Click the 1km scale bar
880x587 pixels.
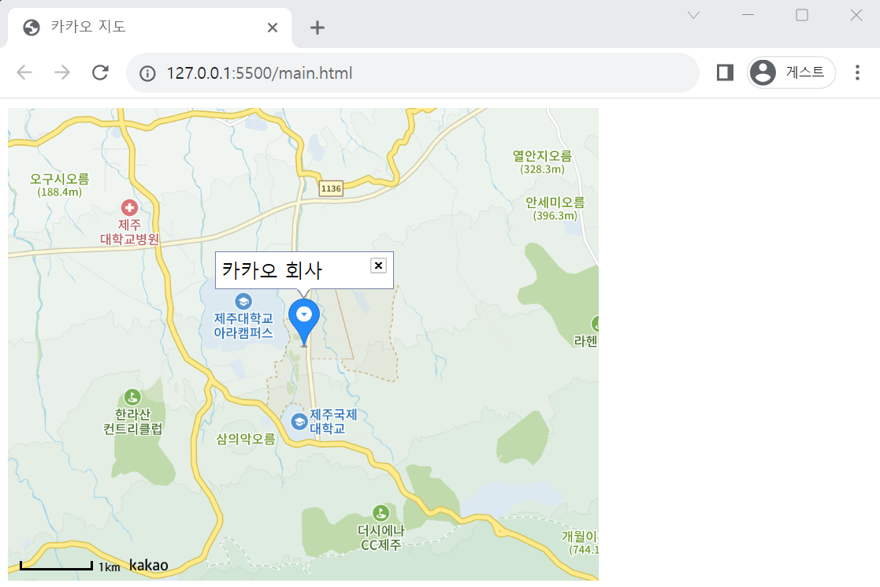pyautogui.click(x=56, y=566)
